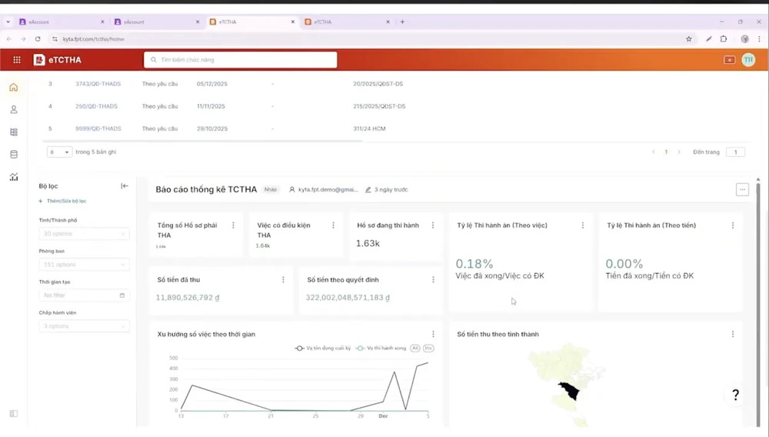The width and height of the screenshot is (769, 437).
Task: Expand the Tỉnh/Thành phố dropdown
Action: 84,234
